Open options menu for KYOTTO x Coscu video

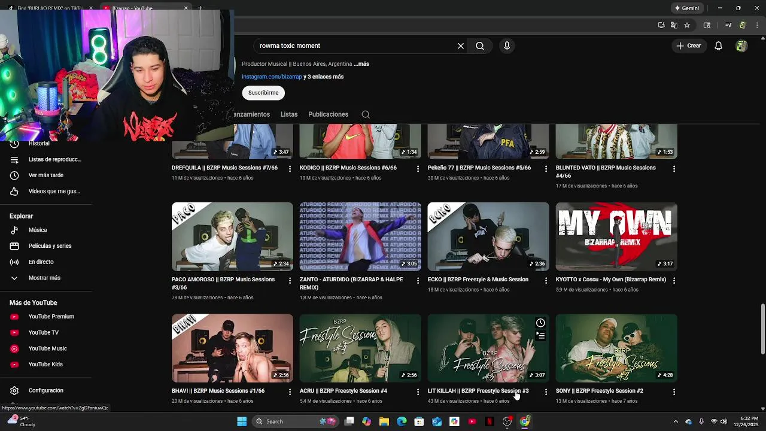[674, 280]
